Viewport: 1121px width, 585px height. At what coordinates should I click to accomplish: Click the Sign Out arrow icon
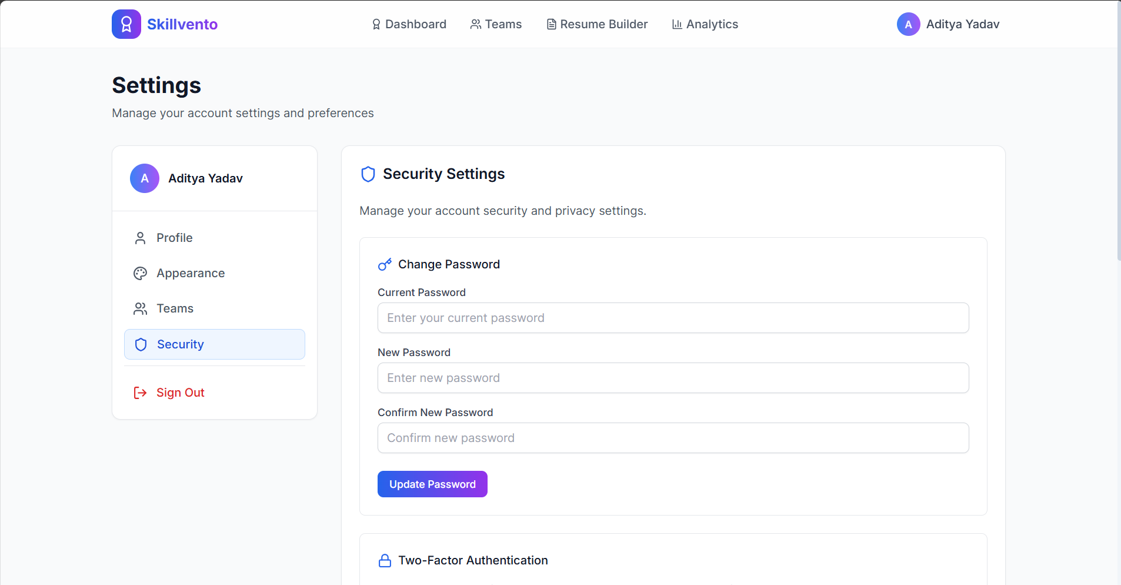point(140,393)
